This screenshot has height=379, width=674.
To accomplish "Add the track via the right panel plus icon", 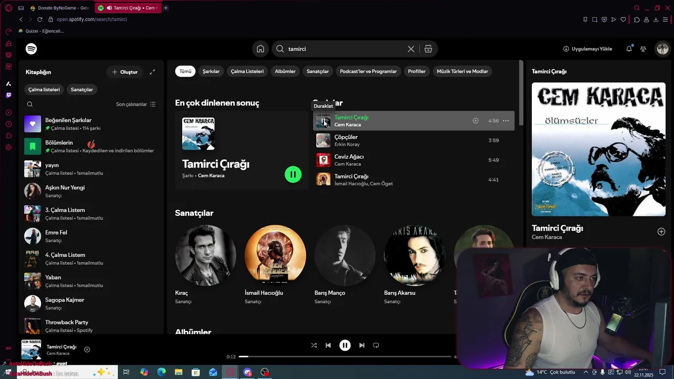I will (661, 232).
